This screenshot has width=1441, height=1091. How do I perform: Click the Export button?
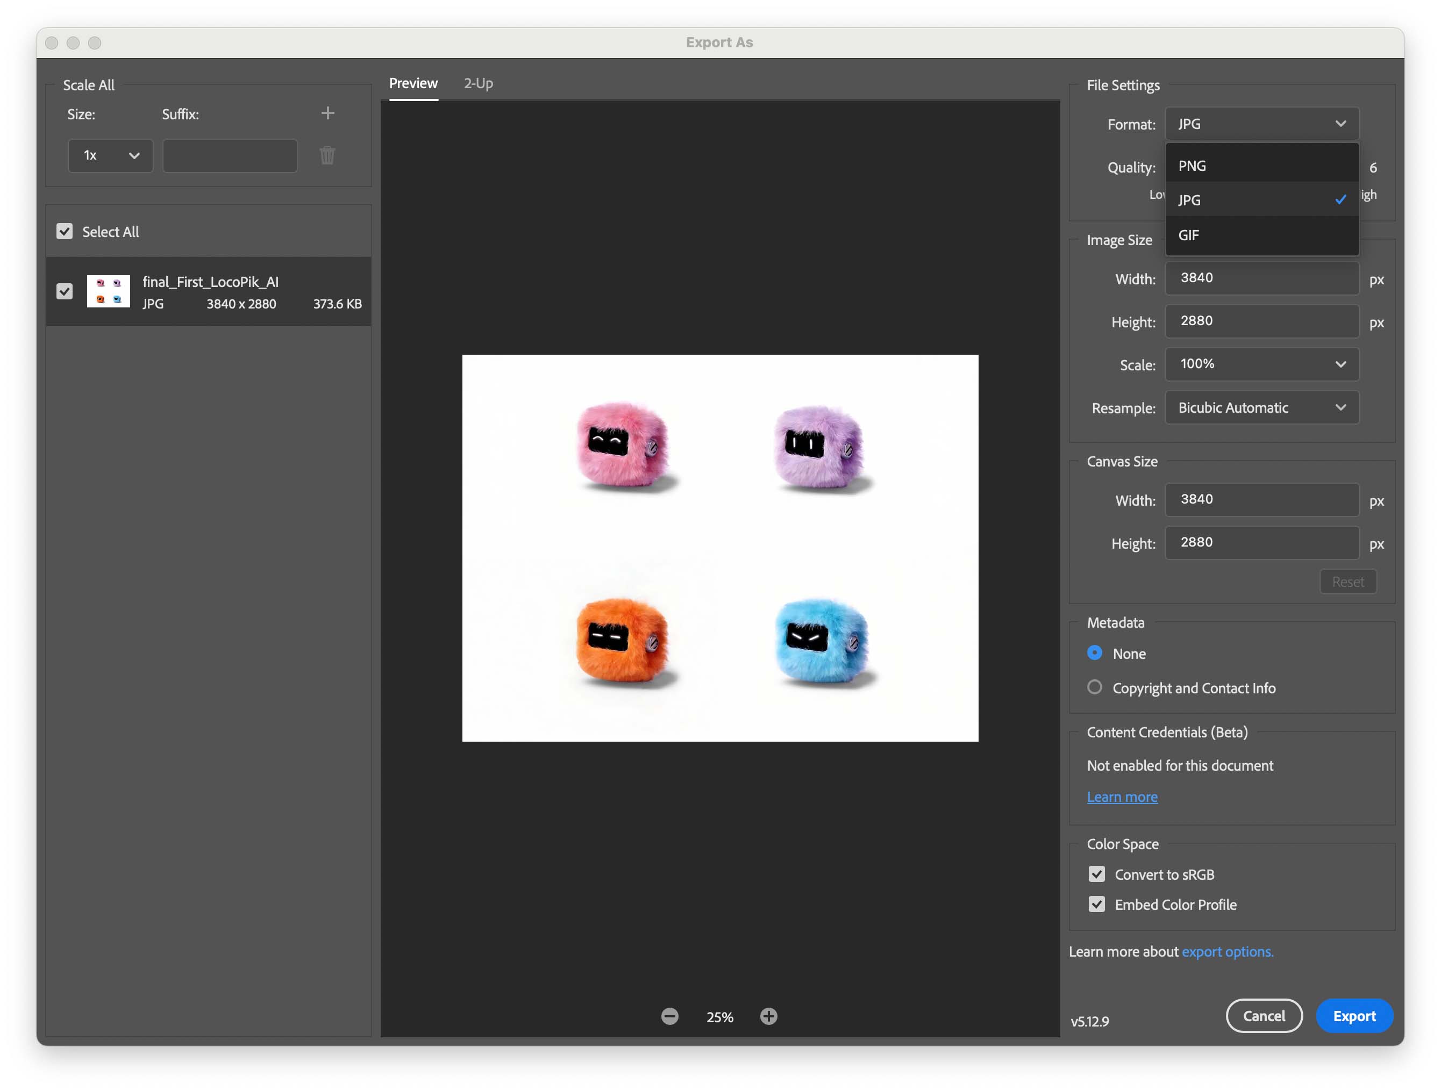coord(1354,1015)
